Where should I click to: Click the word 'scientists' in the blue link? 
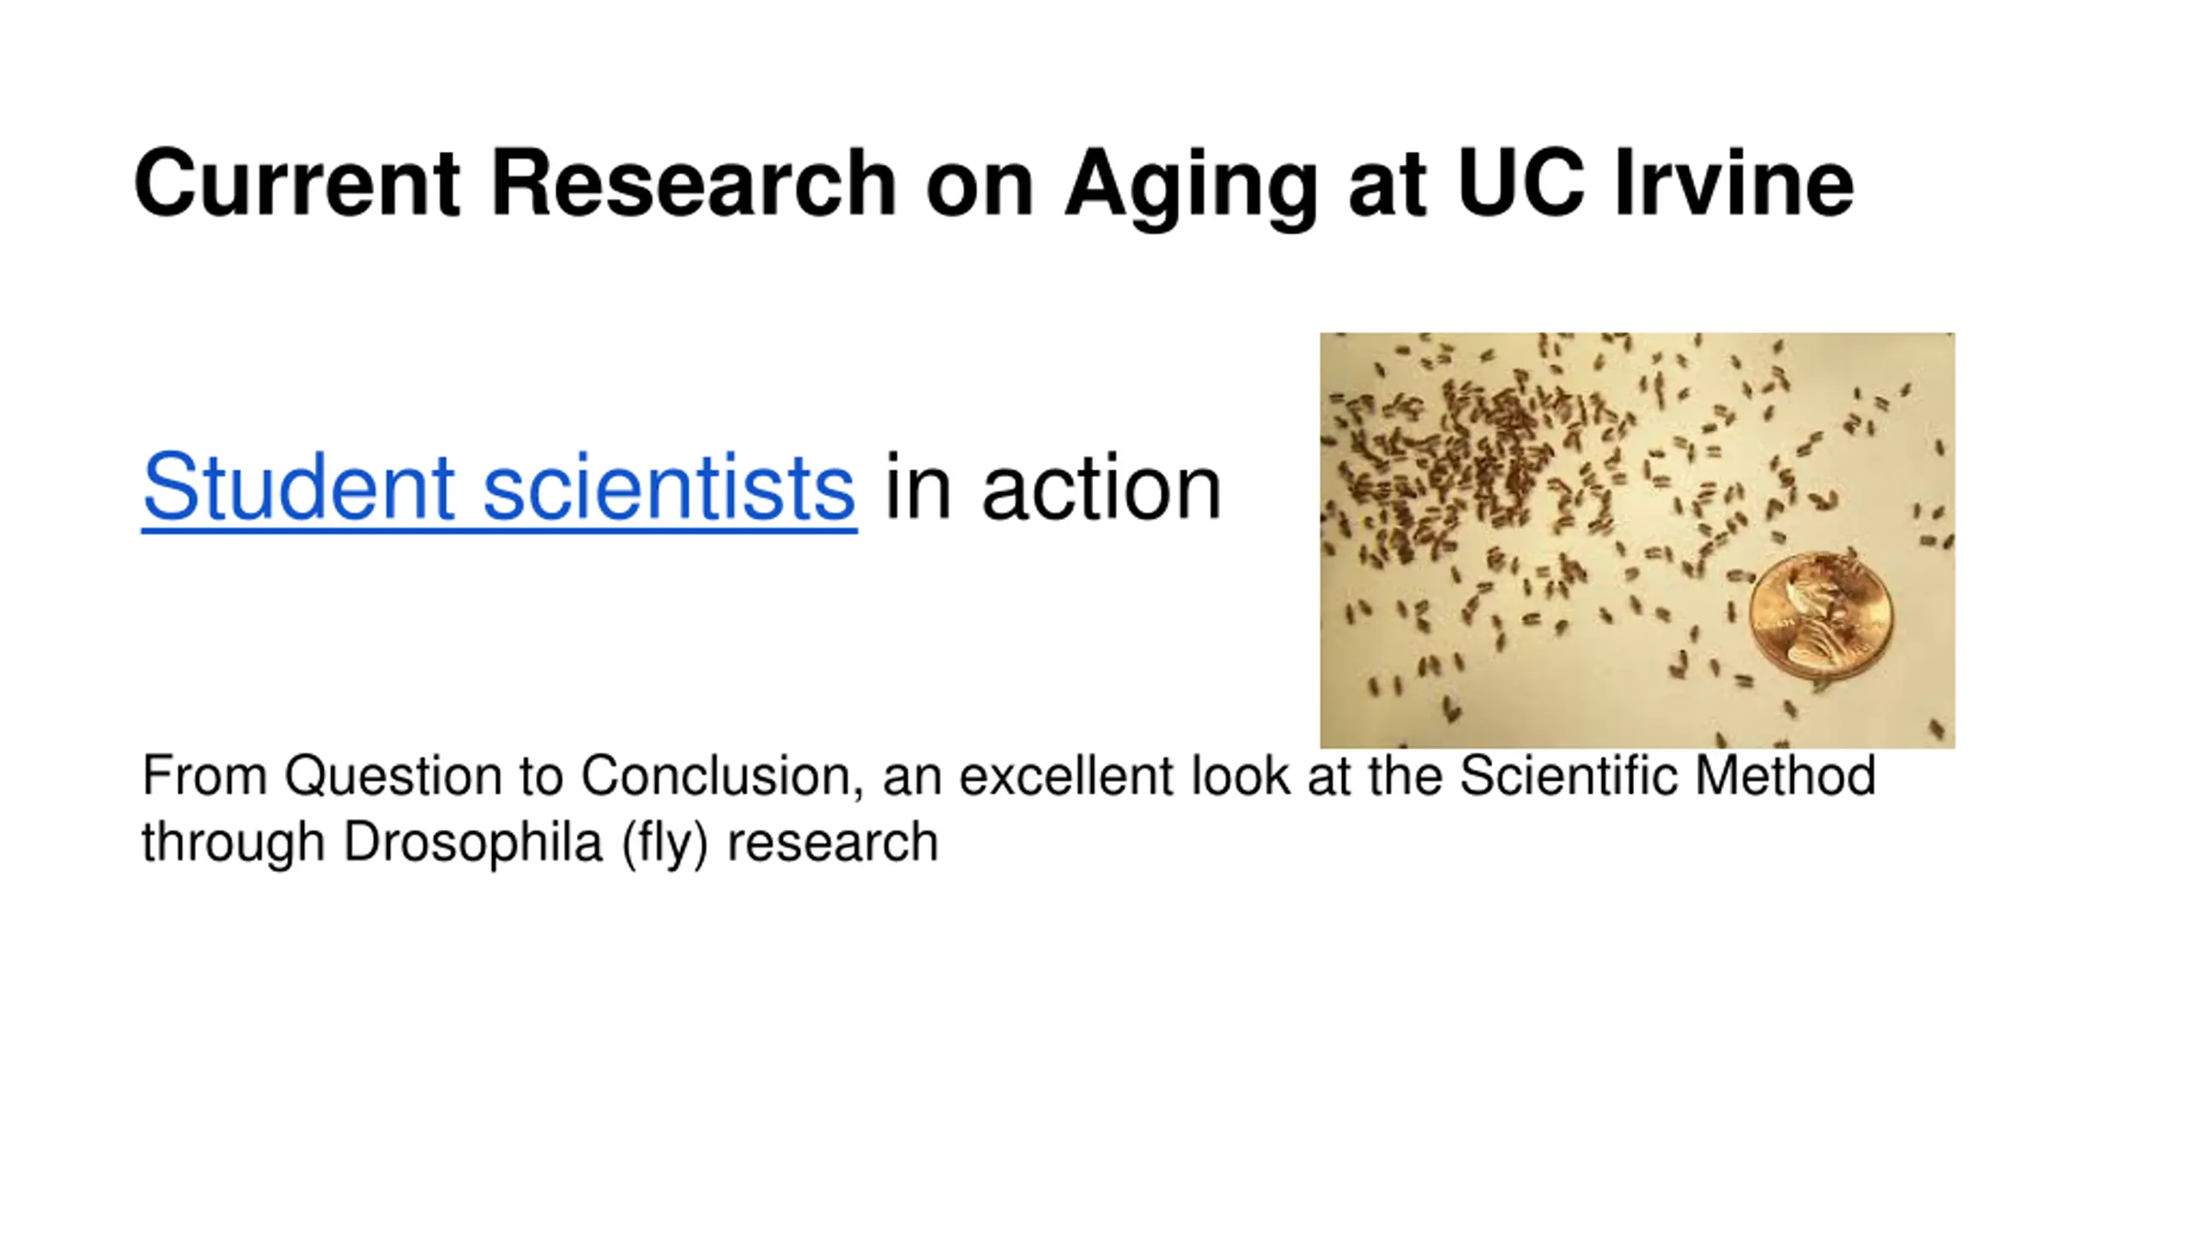670,488
